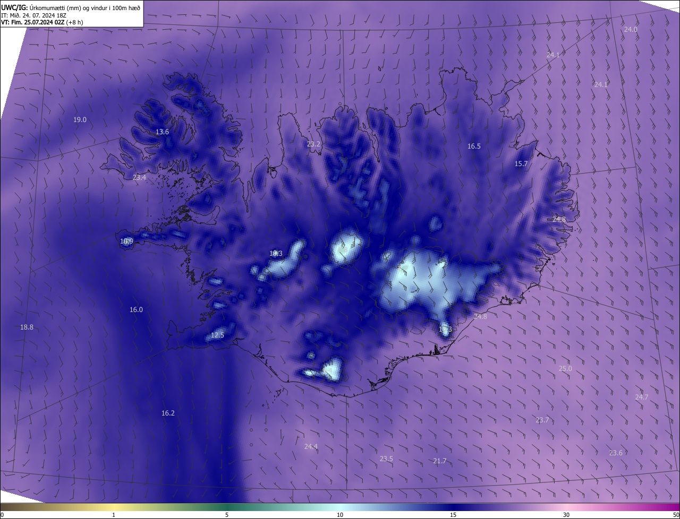The height and width of the screenshot is (519, 680).
Task: Pick the 13.6 value over the Westfjords
Action: coord(162,132)
